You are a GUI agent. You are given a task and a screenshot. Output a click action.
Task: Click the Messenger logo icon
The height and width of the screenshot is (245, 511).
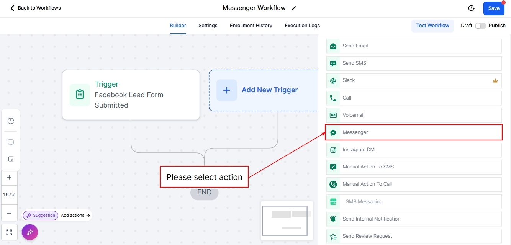(333, 132)
